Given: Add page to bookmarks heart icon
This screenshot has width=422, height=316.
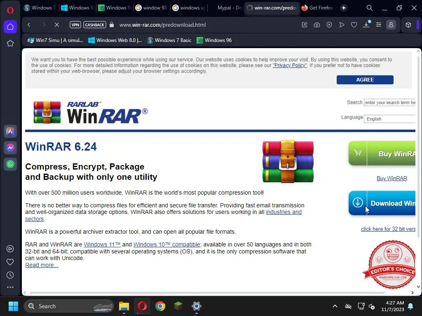Looking at the screenshot, I should [x=354, y=25].
